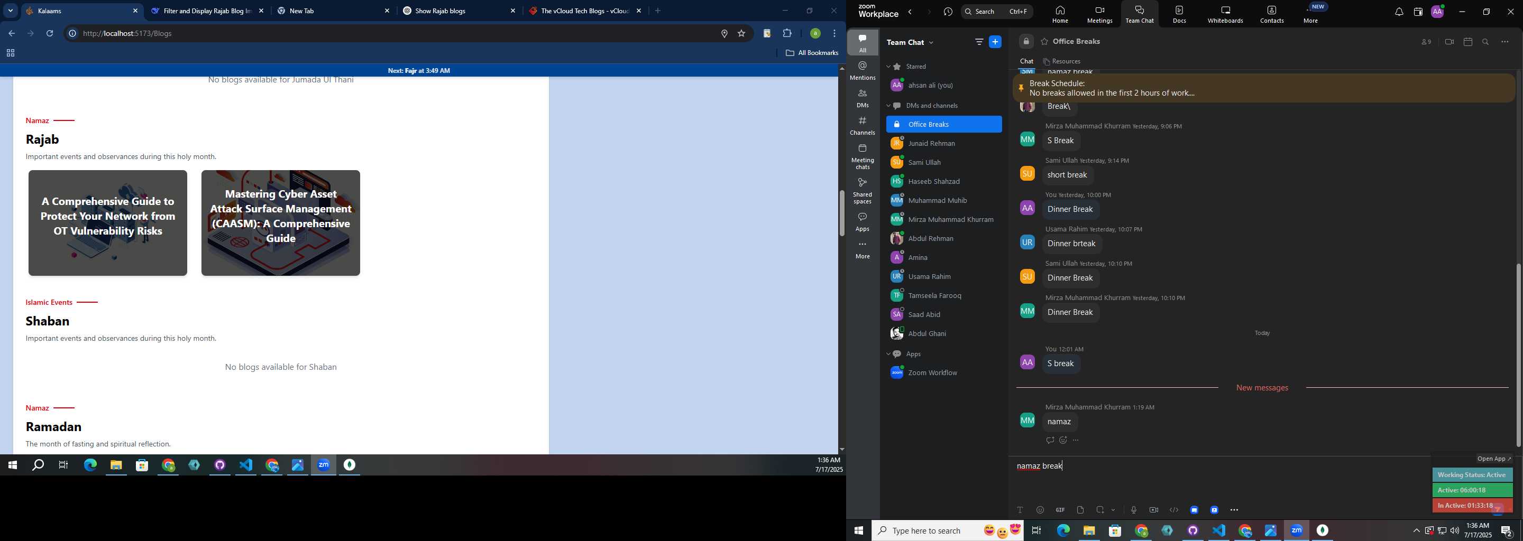Insert code snippet in compose toolbar
Viewport: 1523px width, 541px height.
1173,510
